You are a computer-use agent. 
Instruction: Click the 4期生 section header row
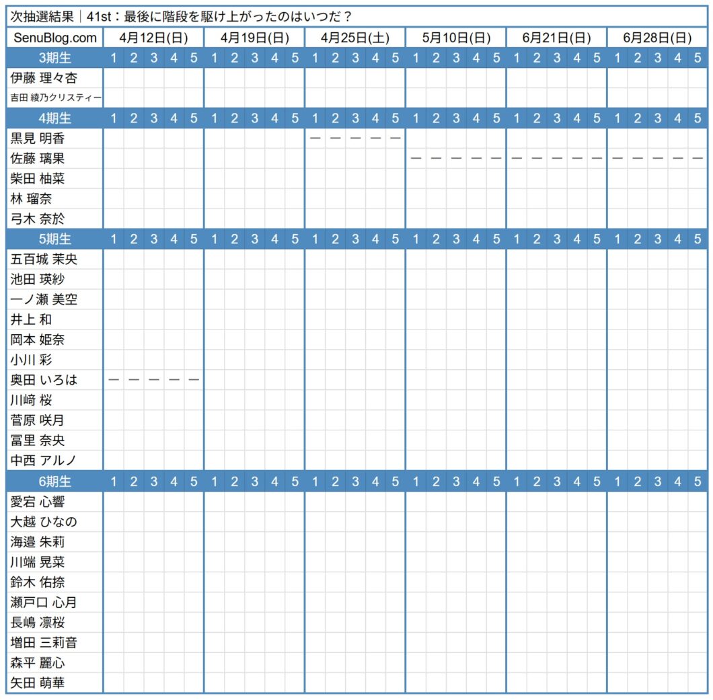53,118
